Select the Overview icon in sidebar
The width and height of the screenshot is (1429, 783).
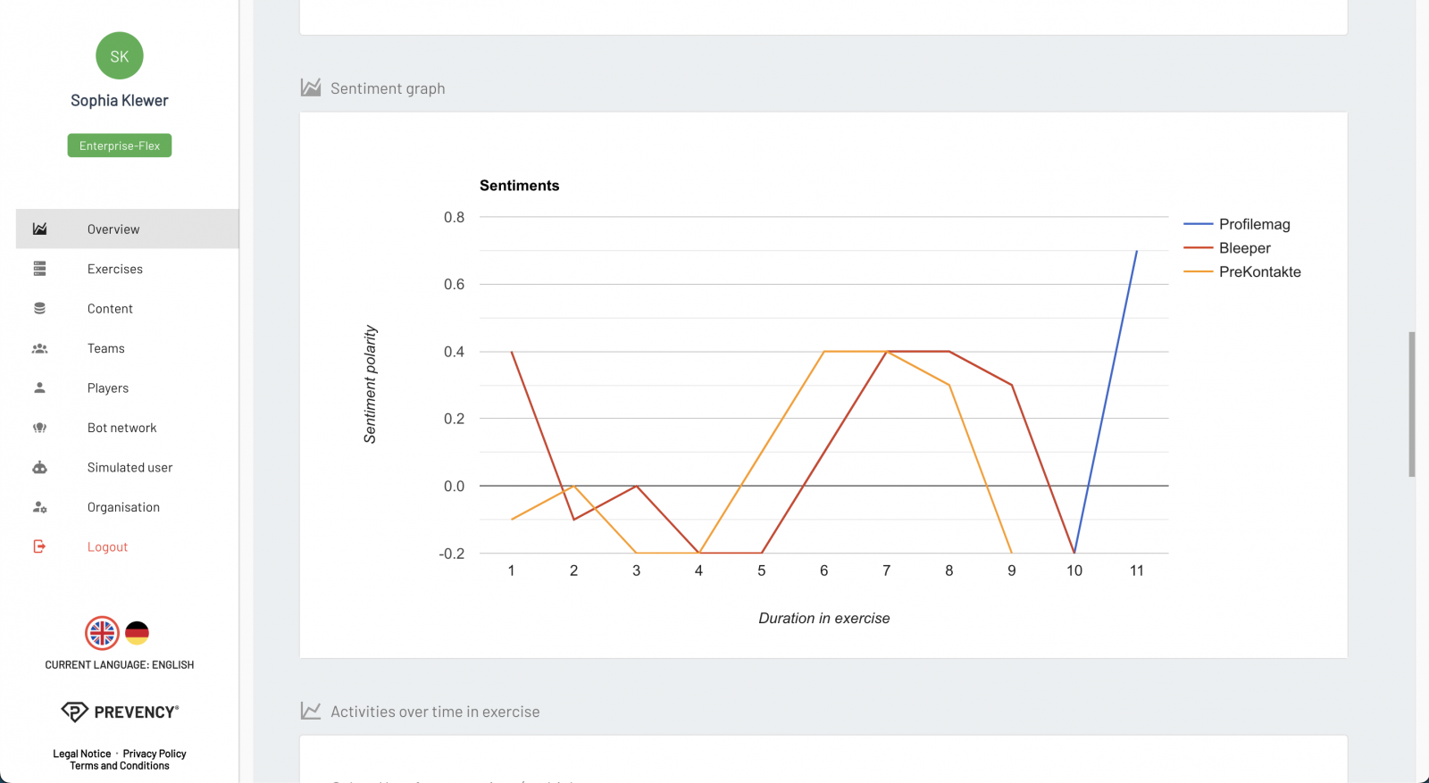point(39,229)
